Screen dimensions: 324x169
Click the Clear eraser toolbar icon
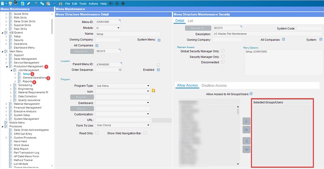[x=29, y=3]
